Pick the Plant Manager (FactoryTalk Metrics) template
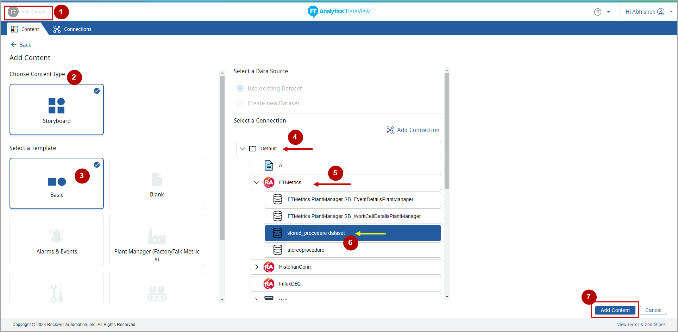The image size is (678, 332). [157, 240]
